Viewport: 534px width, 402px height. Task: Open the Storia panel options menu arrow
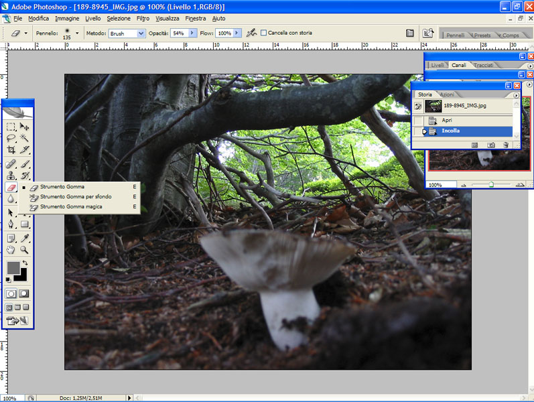click(x=516, y=95)
